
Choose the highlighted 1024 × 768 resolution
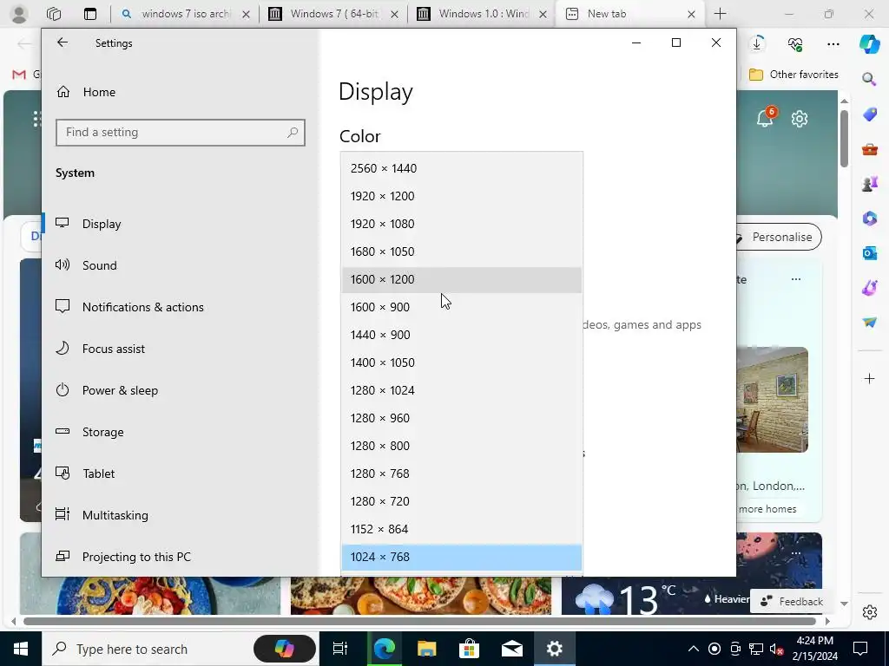click(x=462, y=557)
